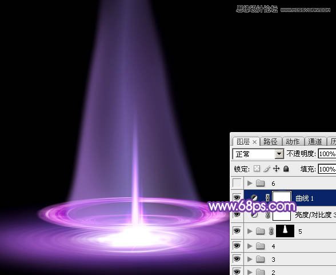Switch to the 路径 tab
The width and height of the screenshot is (336, 275).
(x=270, y=142)
